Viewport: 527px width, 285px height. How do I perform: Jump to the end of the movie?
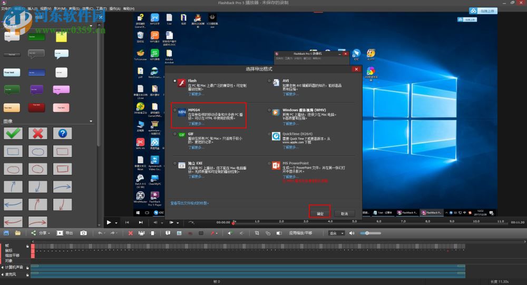(x=141, y=222)
